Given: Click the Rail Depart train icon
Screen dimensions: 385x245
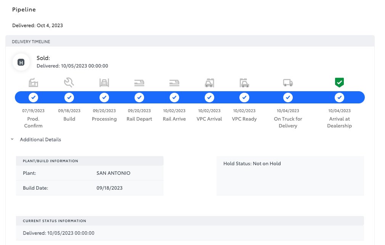Looking at the screenshot, I should (x=139, y=82).
